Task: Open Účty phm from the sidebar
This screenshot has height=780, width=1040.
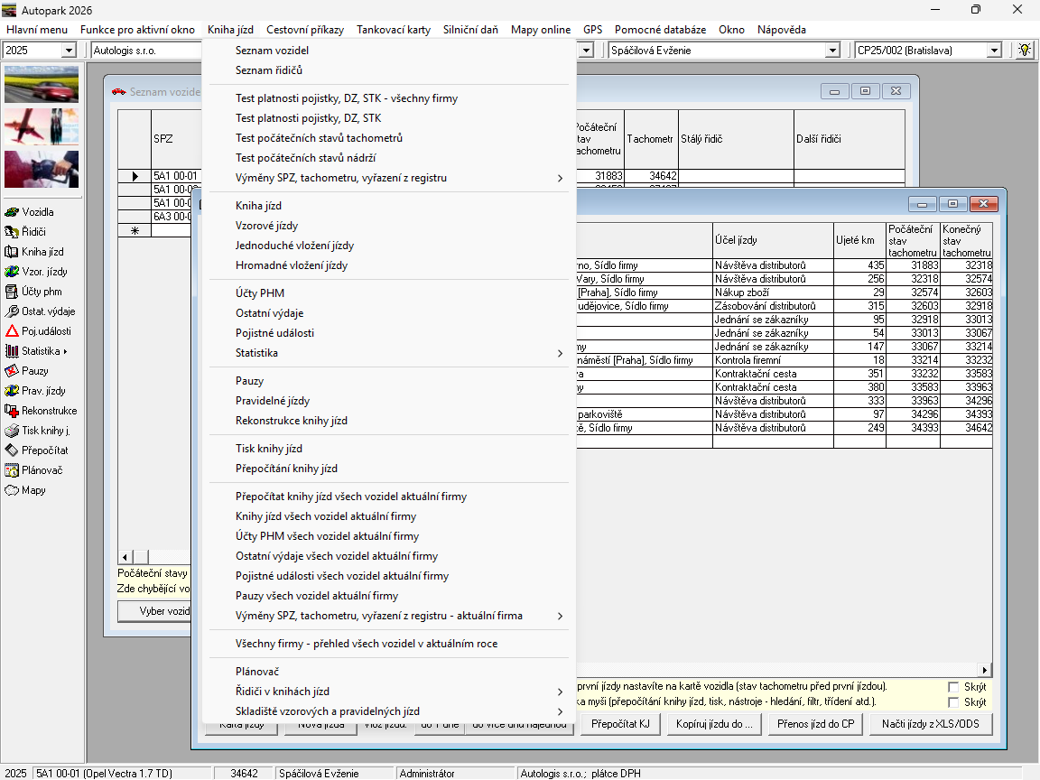Action: (x=13, y=292)
